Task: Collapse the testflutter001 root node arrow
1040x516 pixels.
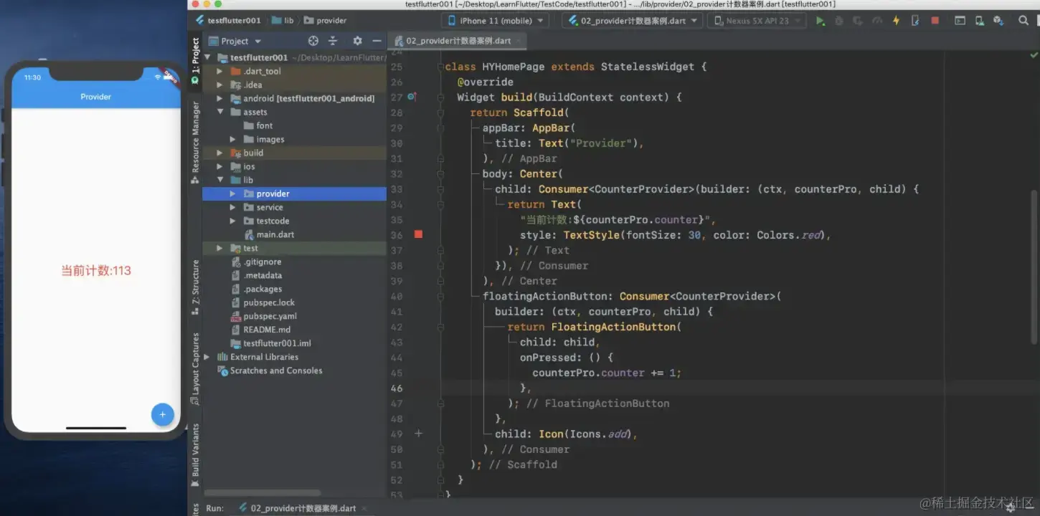Action: [x=208, y=57]
